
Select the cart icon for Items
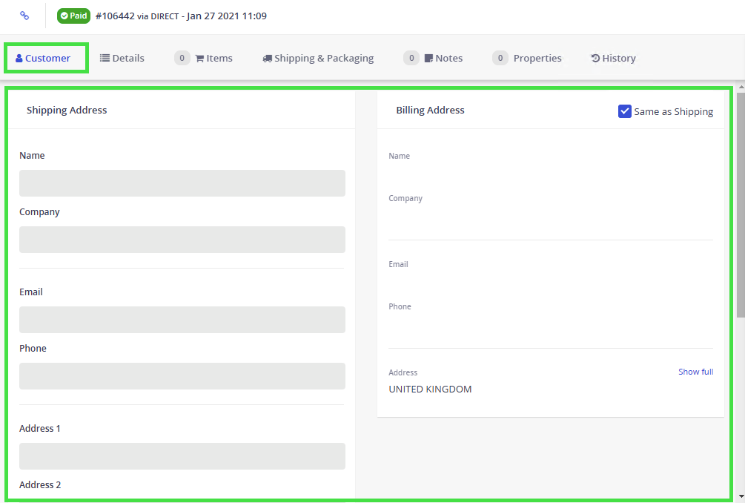coord(199,59)
